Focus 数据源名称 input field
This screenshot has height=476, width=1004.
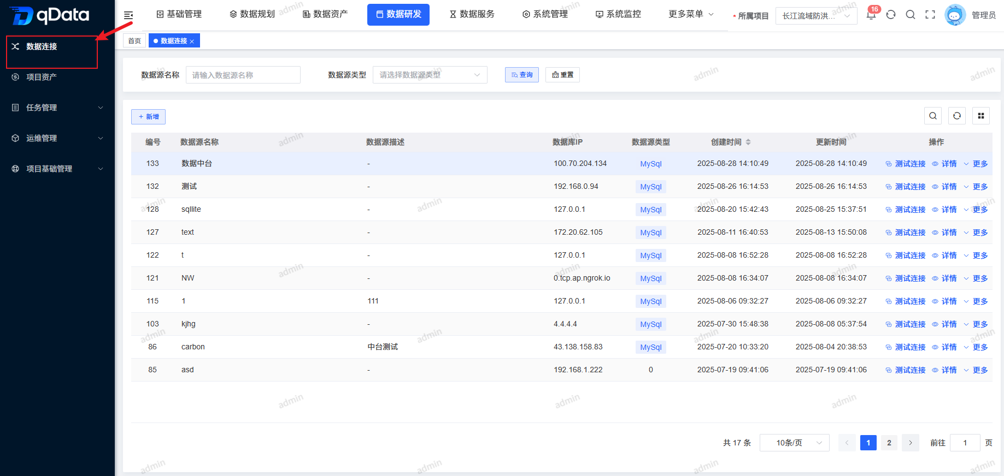243,75
